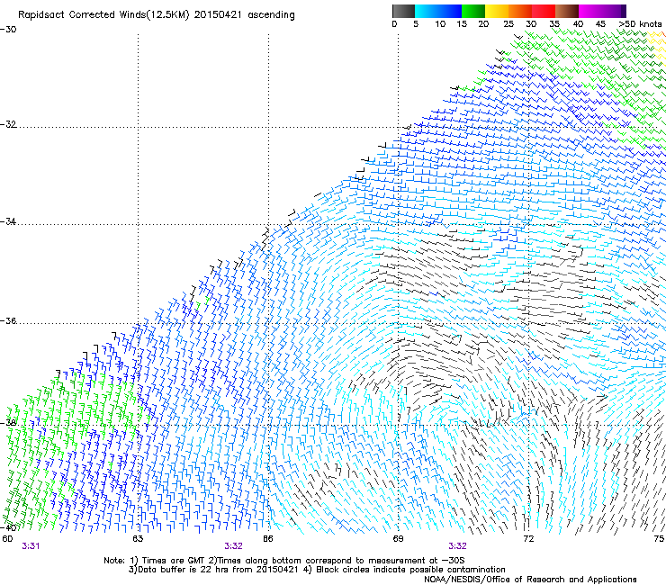The image size is (666, 585).
Task: Click latitude label '-30' on left axis
Action: pyautogui.click(x=8, y=30)
